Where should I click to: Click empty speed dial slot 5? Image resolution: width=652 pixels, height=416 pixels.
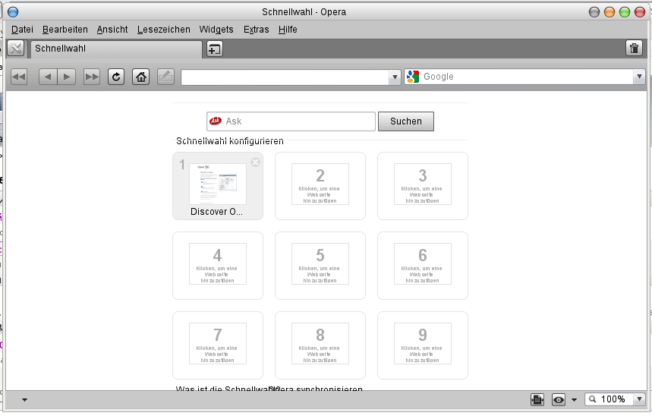[x=320, y=266]
